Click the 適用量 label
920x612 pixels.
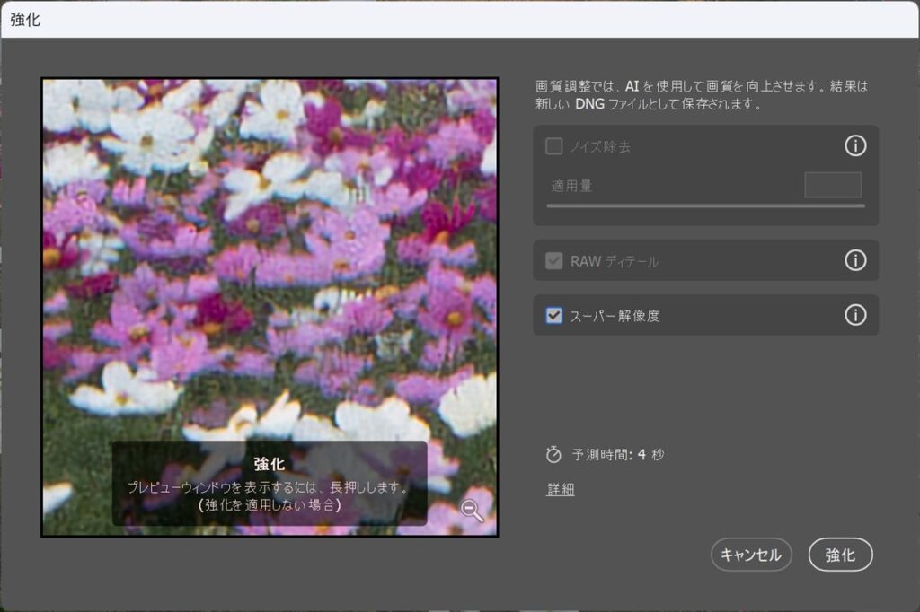point(571,186)
